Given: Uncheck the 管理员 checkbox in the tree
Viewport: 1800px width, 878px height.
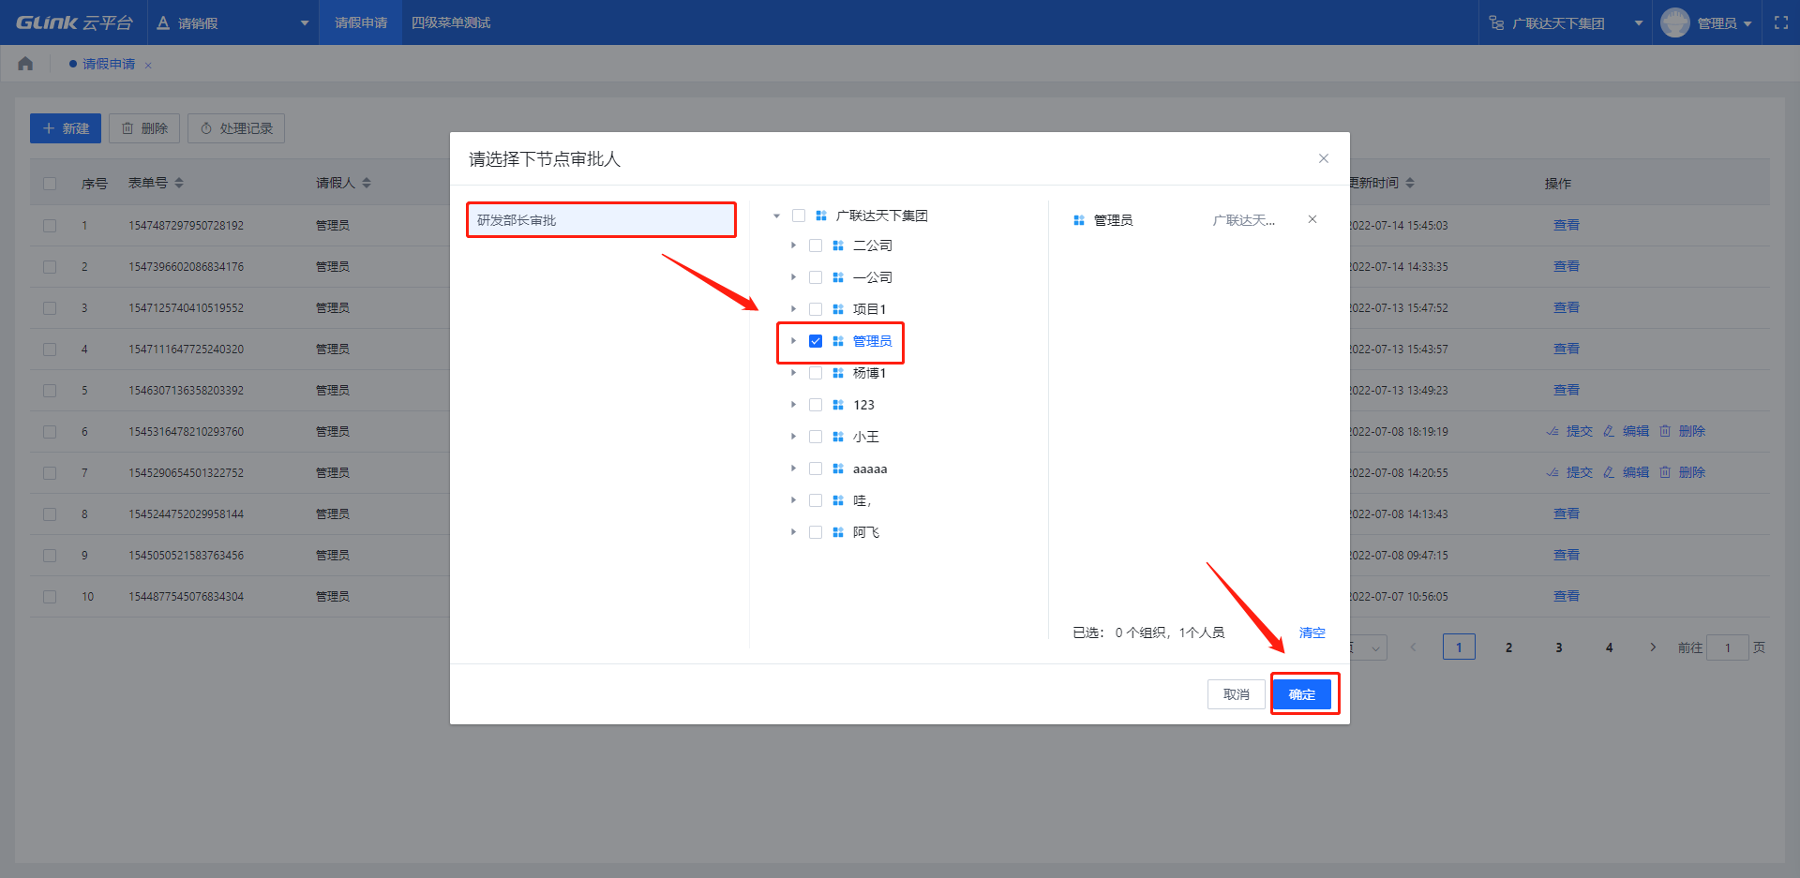Looking at the screenshot, I should tap(816, 341).
